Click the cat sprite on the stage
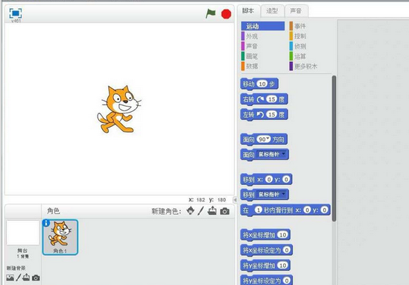The width and height of the screenshot is (409, 285). 118,109
